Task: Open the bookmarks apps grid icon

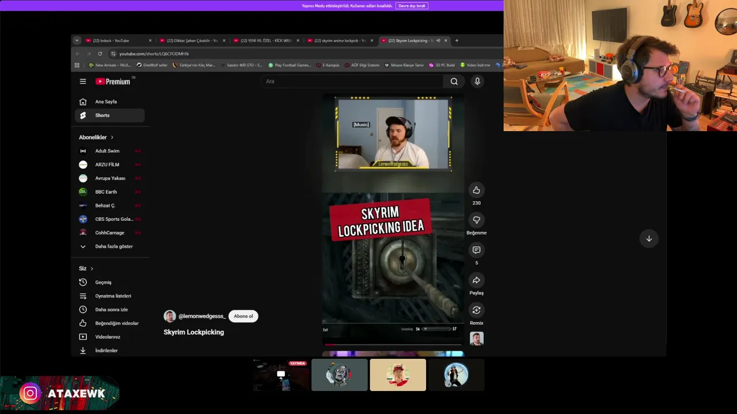Action: pyautogui.click(x=77, y=65)
